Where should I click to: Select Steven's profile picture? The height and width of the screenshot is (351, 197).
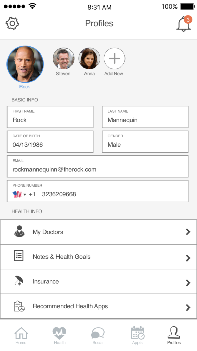click(63, 58)
